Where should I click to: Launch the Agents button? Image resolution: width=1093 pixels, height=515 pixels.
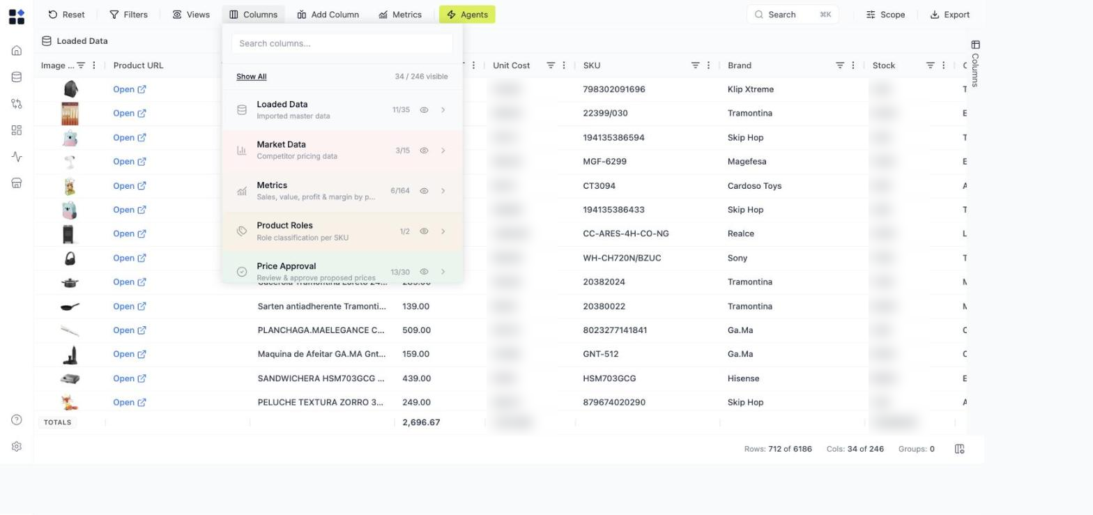467,15
